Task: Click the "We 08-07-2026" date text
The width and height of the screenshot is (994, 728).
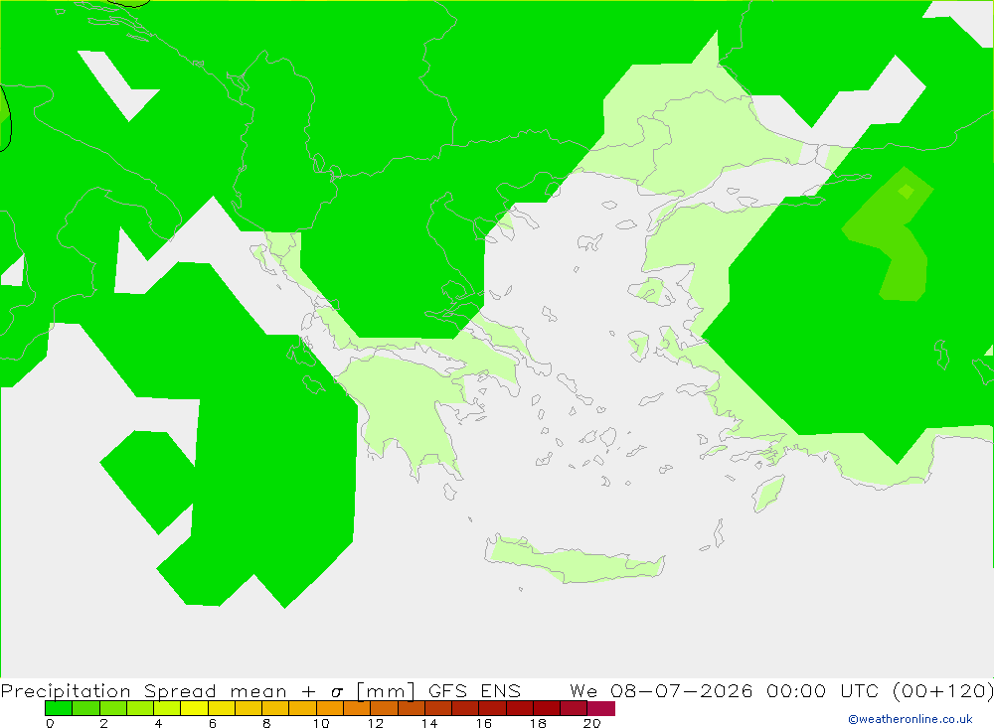Action: 661,691
